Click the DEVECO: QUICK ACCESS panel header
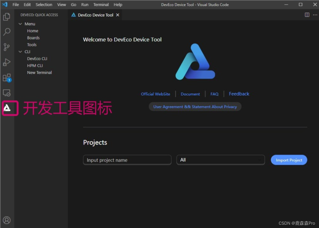319x228 pixels. (39, 15)
